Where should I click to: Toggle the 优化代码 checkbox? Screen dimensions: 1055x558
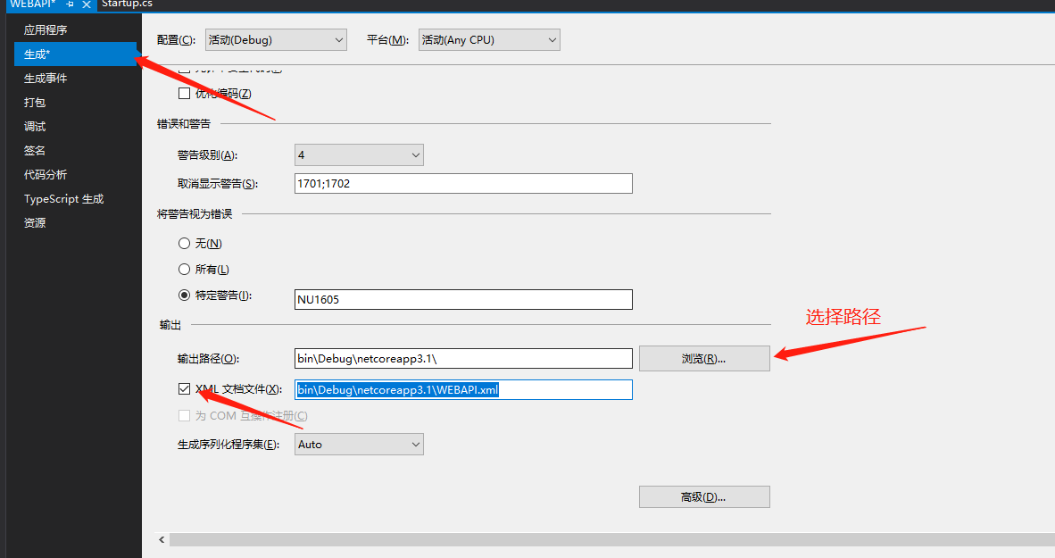click(x=185, y=94)
